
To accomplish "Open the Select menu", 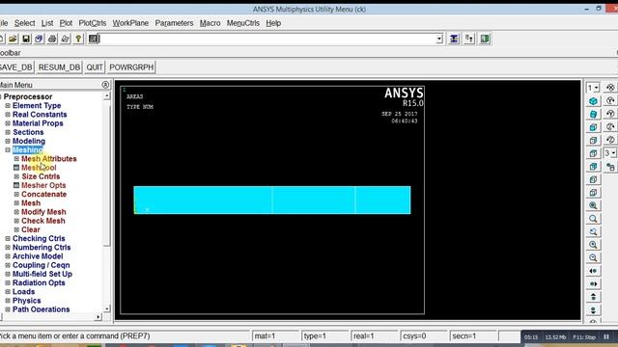I will [x=24, y=23].
